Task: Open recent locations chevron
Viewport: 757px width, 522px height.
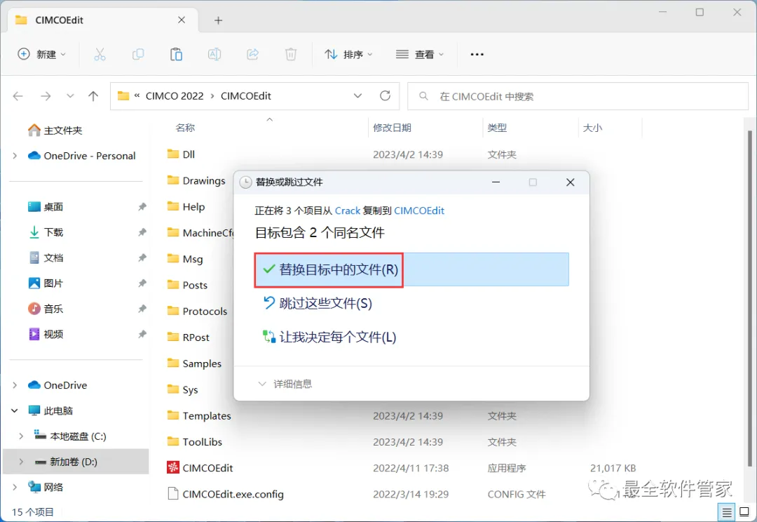Action: pos(71,95)
